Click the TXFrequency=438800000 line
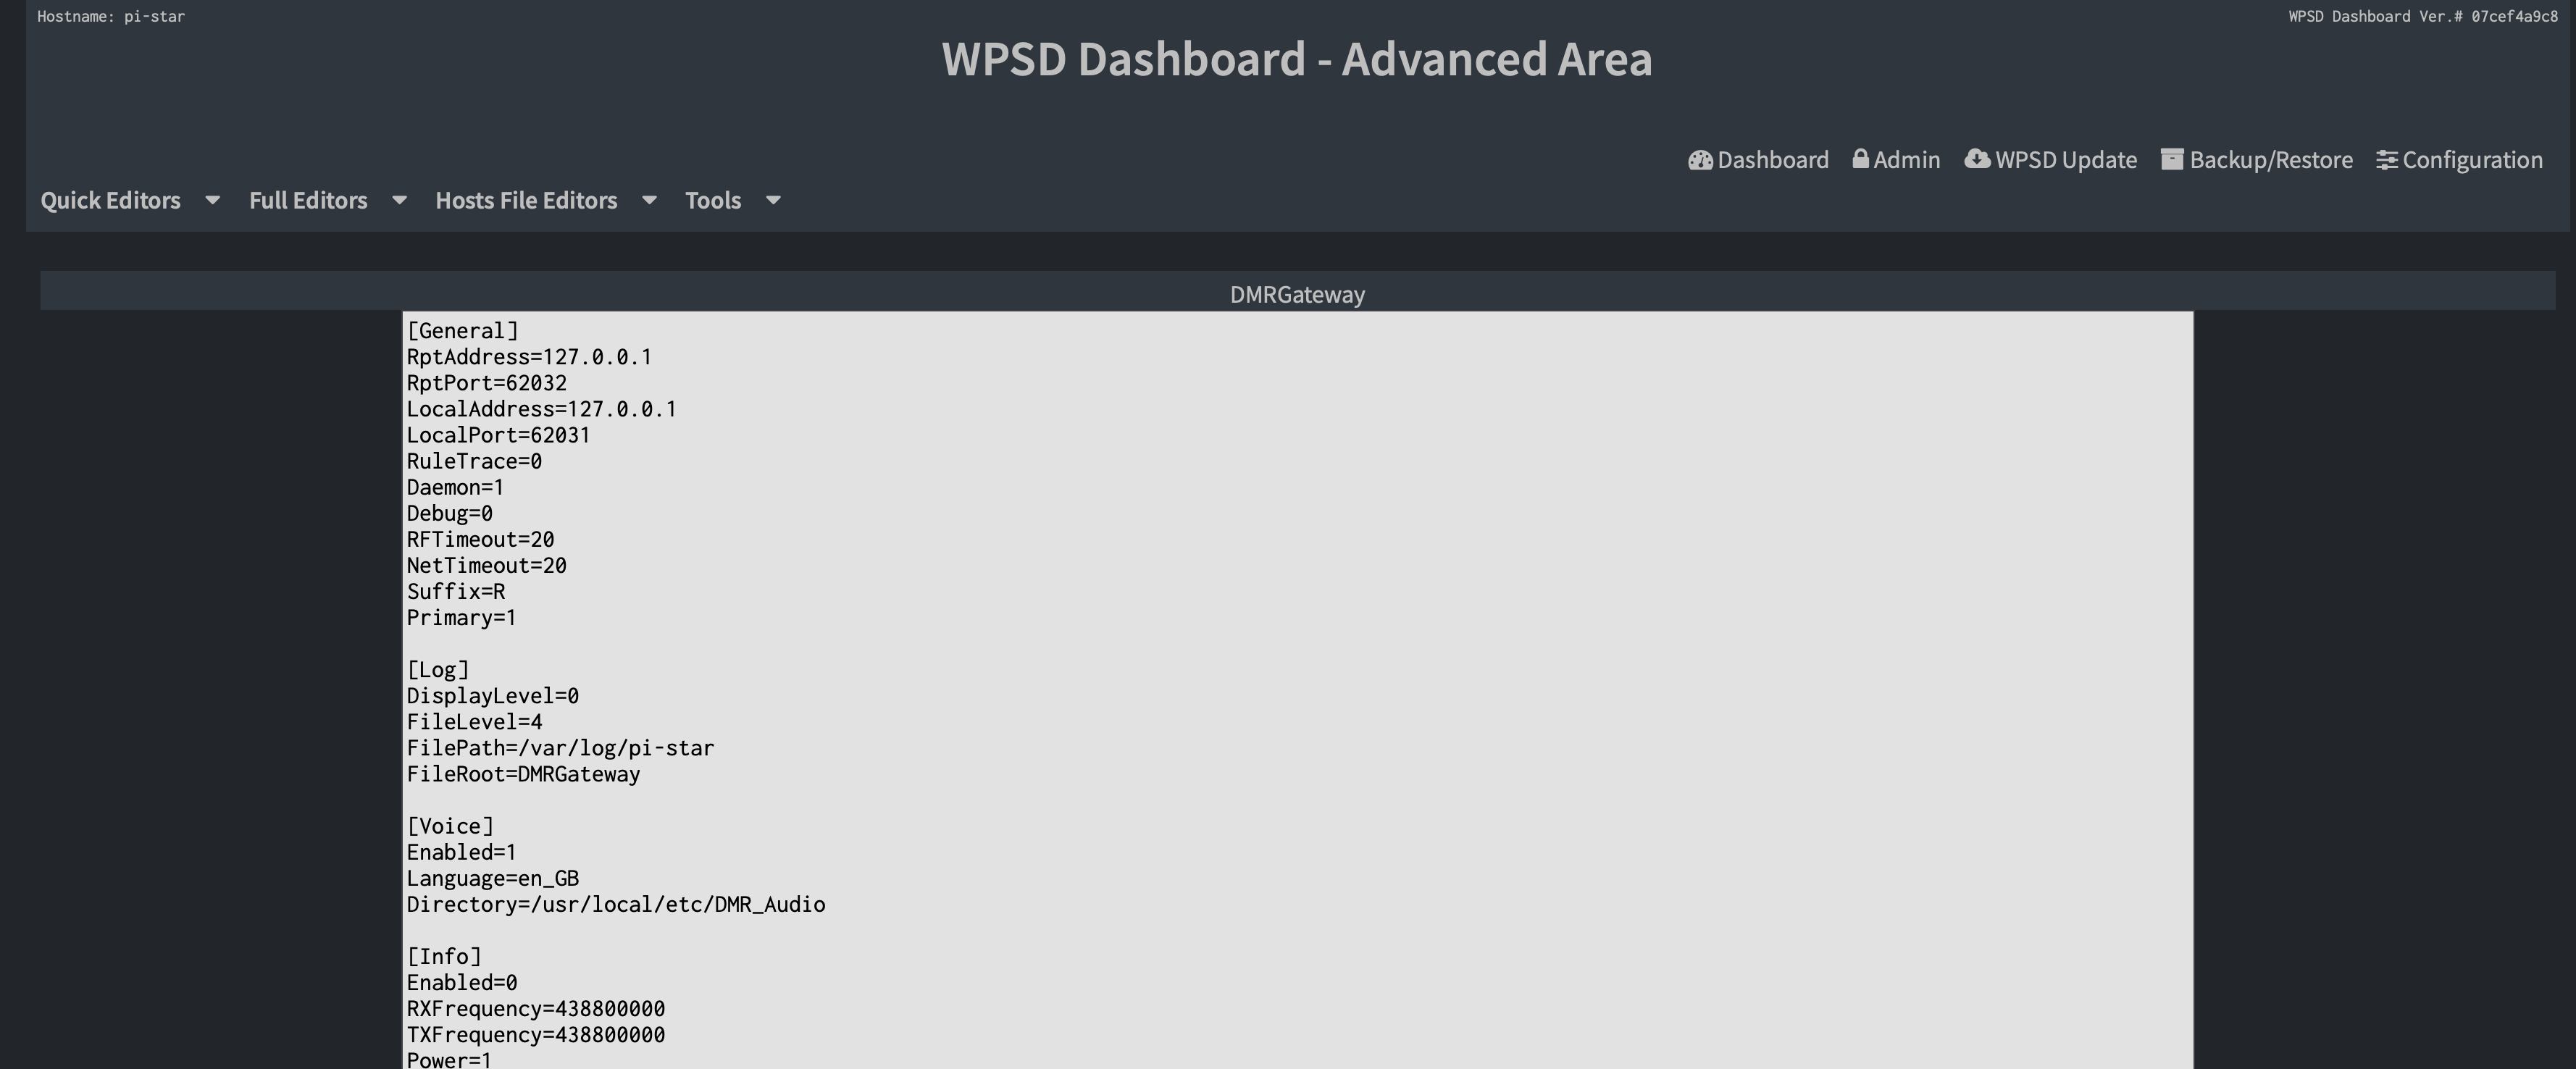The image size is (2576, 1069). point(535,1034)
